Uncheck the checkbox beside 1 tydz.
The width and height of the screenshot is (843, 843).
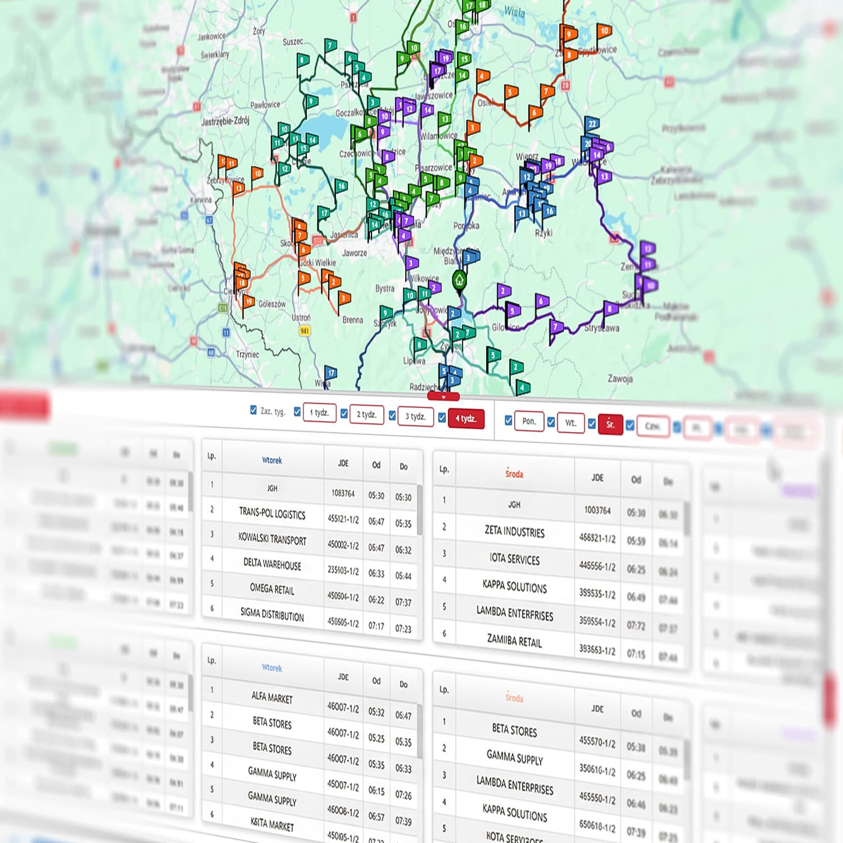pos(297,412)
